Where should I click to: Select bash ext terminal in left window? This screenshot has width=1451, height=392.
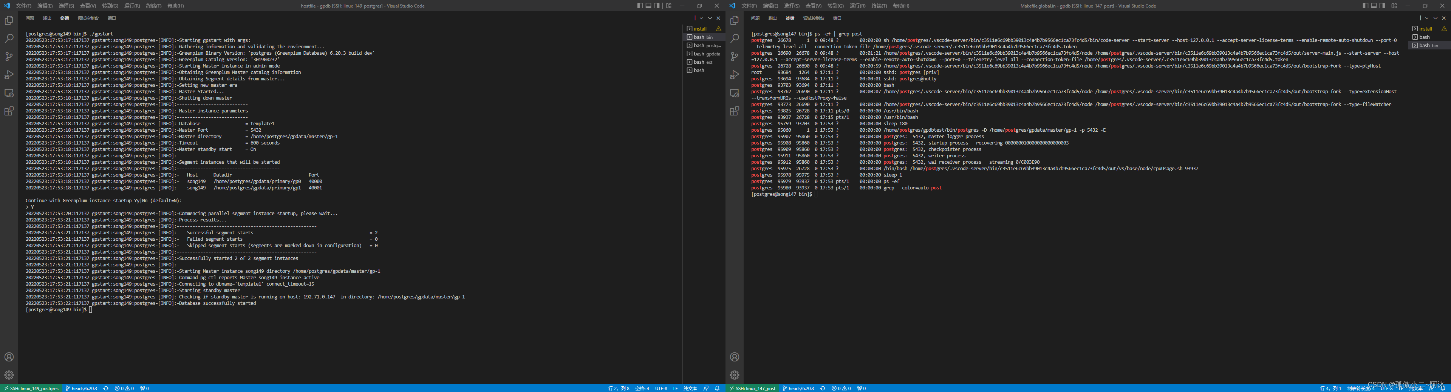704,62
